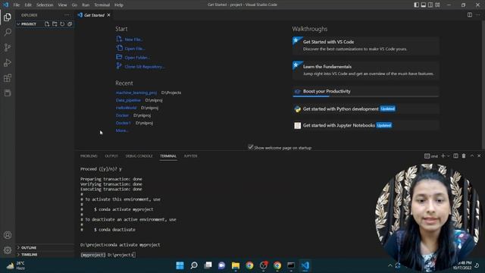Open the Manage gear icon
Viewport: 485px width, 273px height.
pos(8,249)
